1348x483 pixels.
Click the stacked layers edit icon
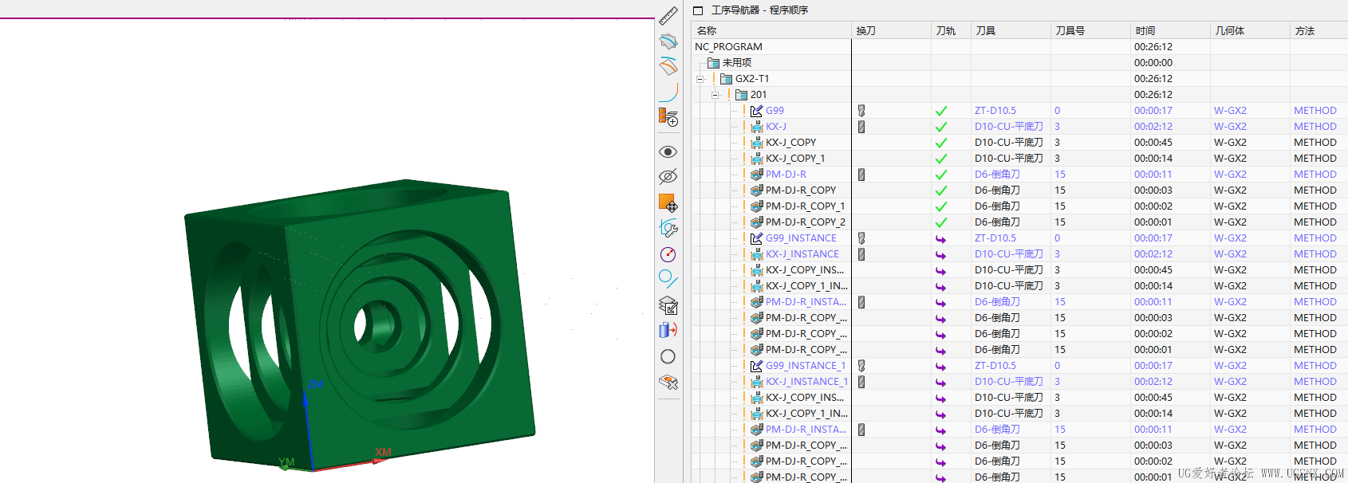pos(668,305)
